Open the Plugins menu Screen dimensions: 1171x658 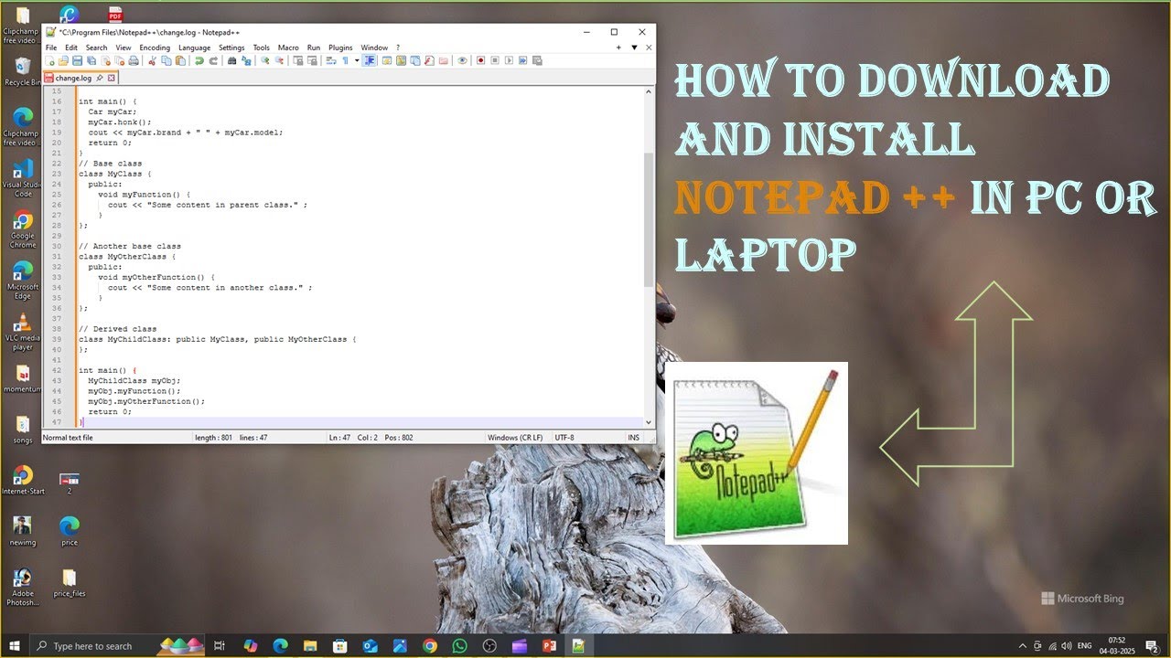[x=340, y=48]
